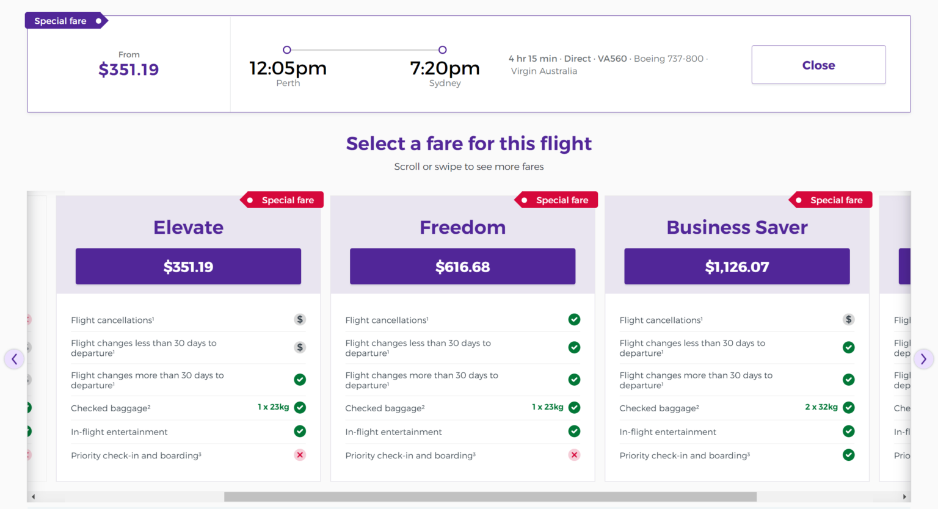Click the Special fare badge on the Elevate card
Screen dimensions: 938x509
click(282, 200)
